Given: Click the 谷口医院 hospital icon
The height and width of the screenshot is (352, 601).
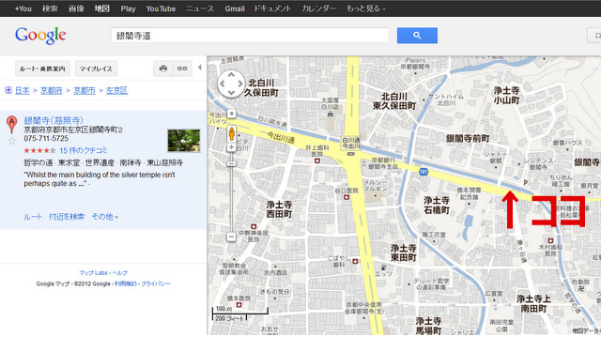Looking at the screenshot, I should [347, 197].
